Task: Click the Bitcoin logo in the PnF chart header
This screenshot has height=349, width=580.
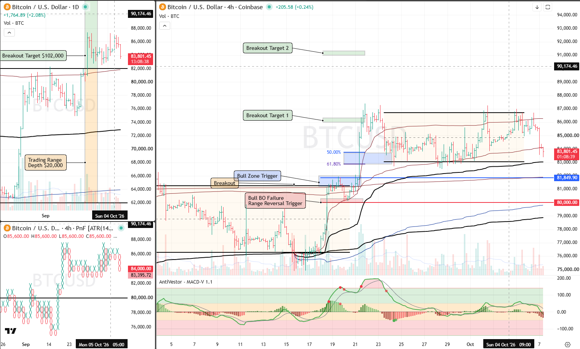Action: point(7,228)
